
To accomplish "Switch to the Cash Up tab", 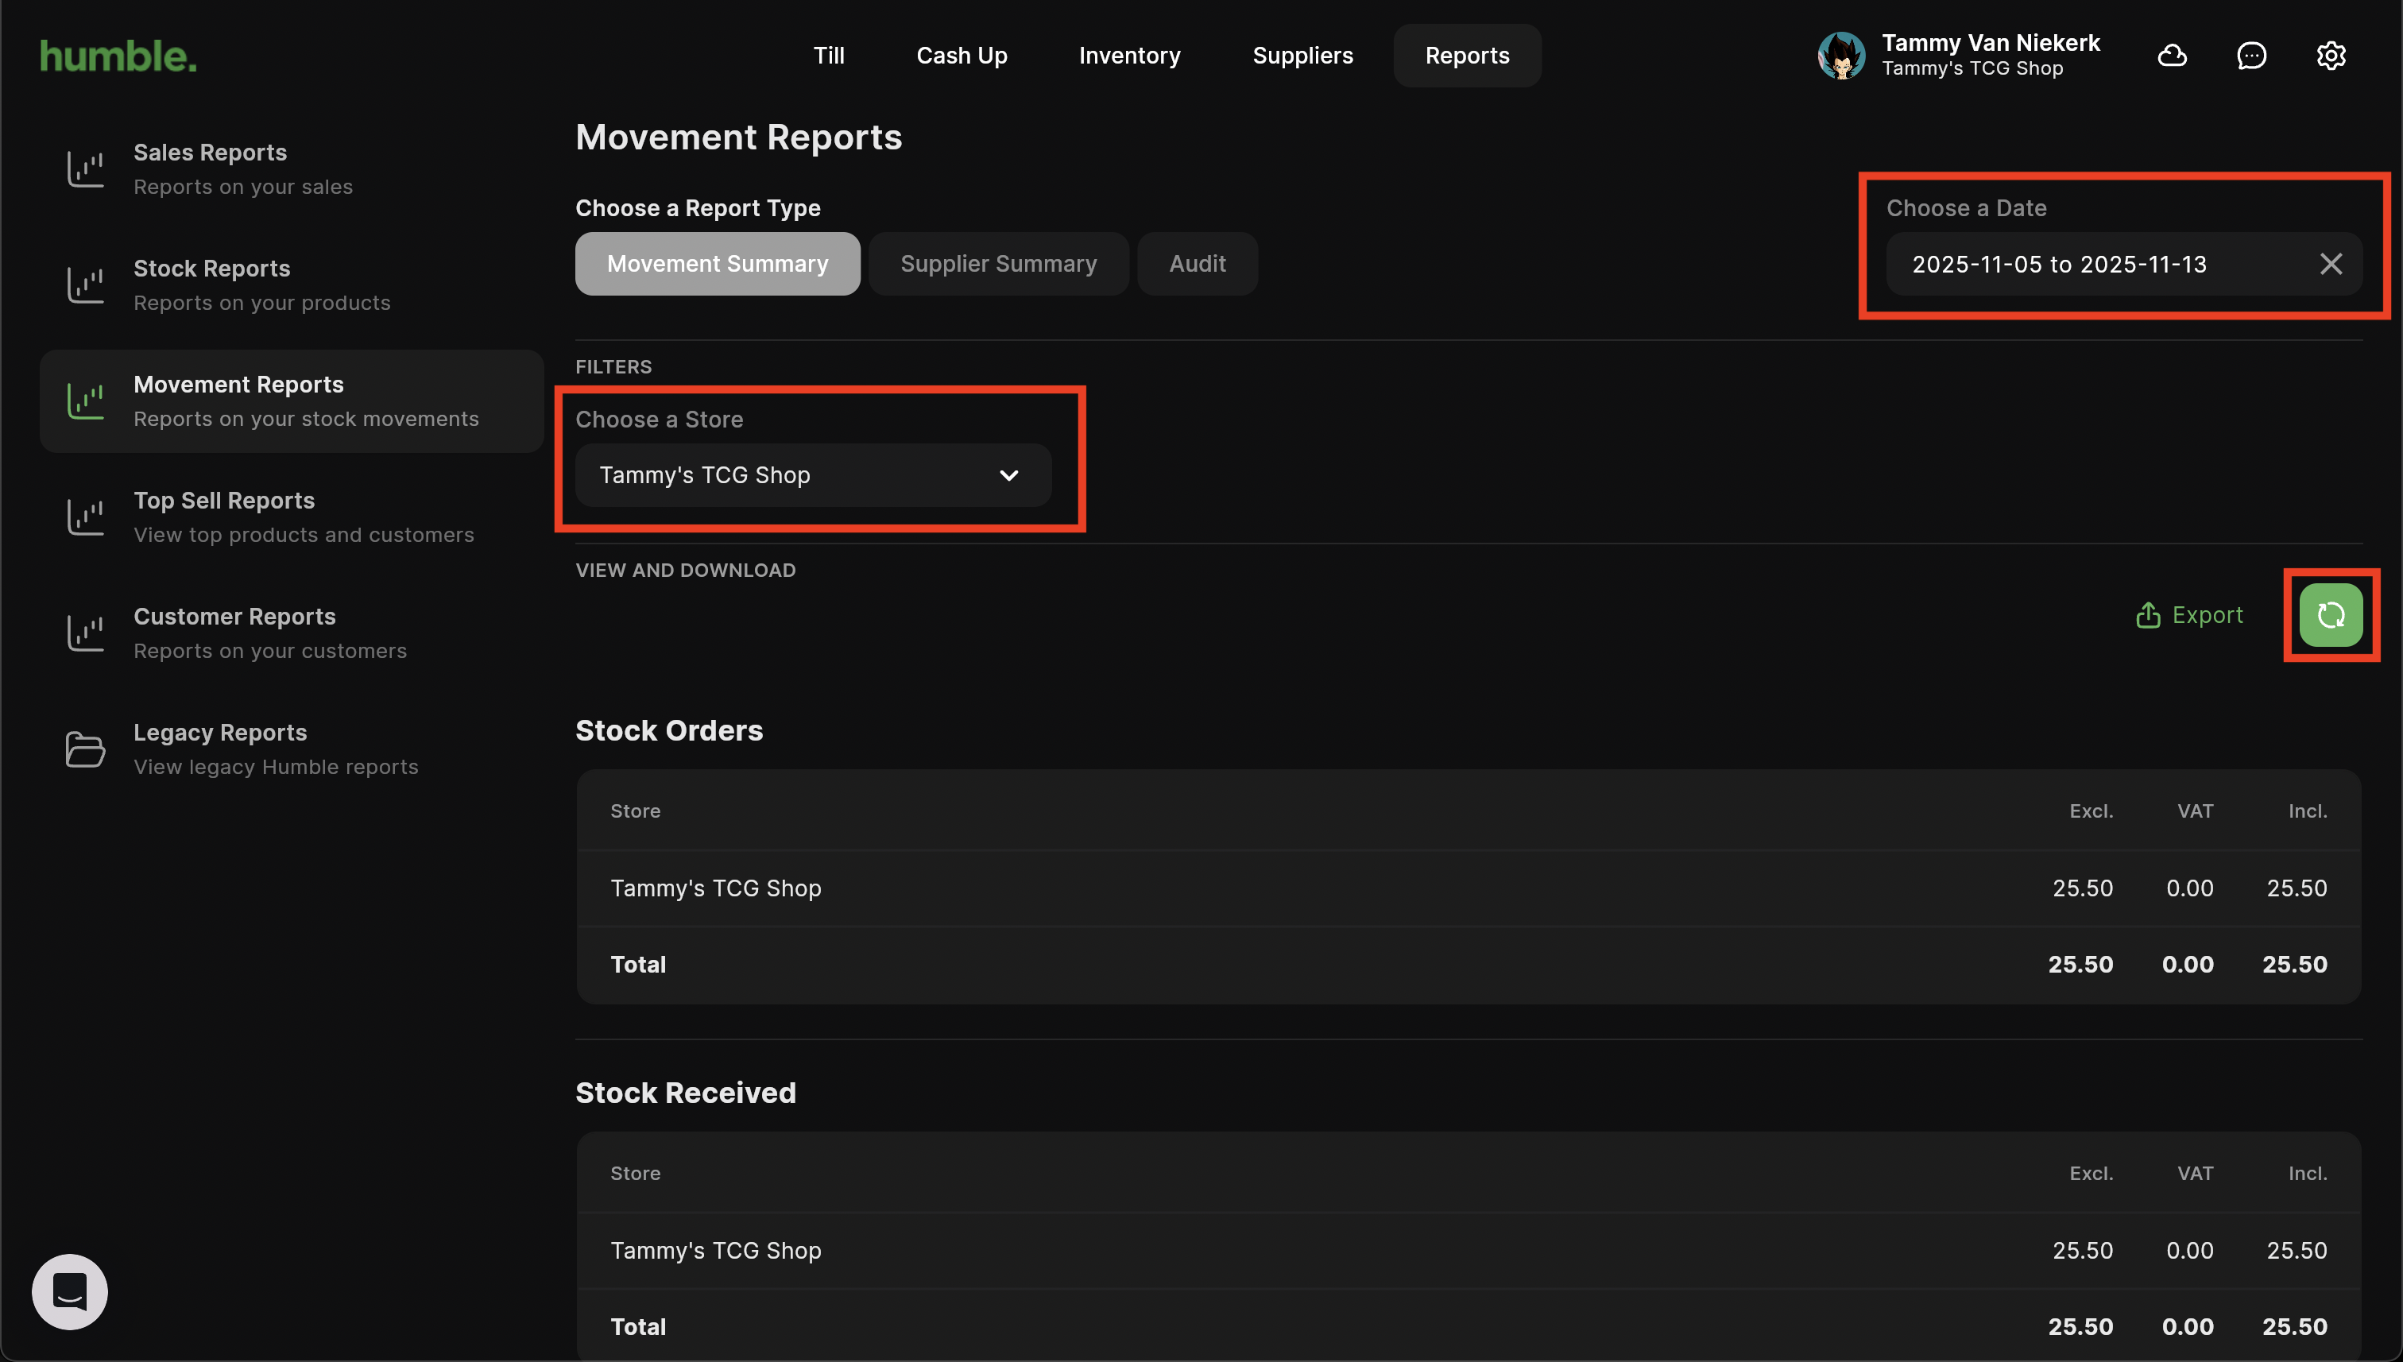I will pos(961,55).
